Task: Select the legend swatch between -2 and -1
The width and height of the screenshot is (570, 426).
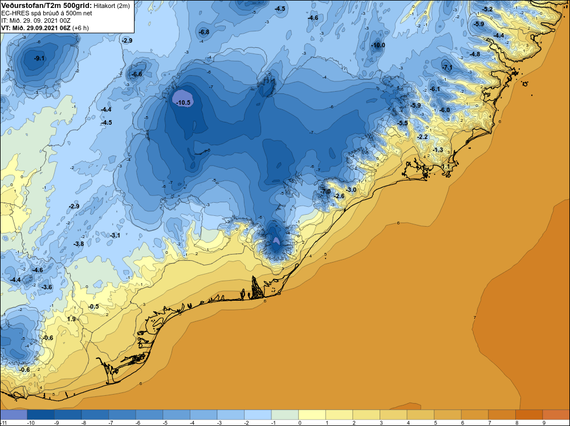Action: click(258, 415)
